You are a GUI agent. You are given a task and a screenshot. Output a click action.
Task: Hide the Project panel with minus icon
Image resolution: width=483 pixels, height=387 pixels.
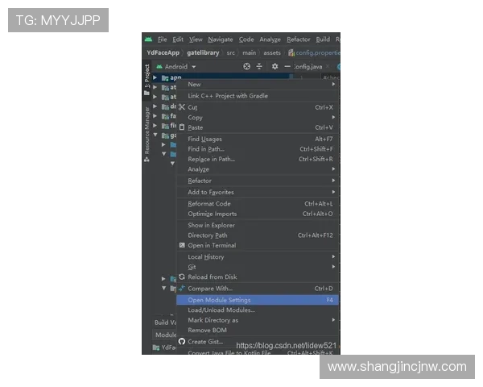tap(287, 66)
